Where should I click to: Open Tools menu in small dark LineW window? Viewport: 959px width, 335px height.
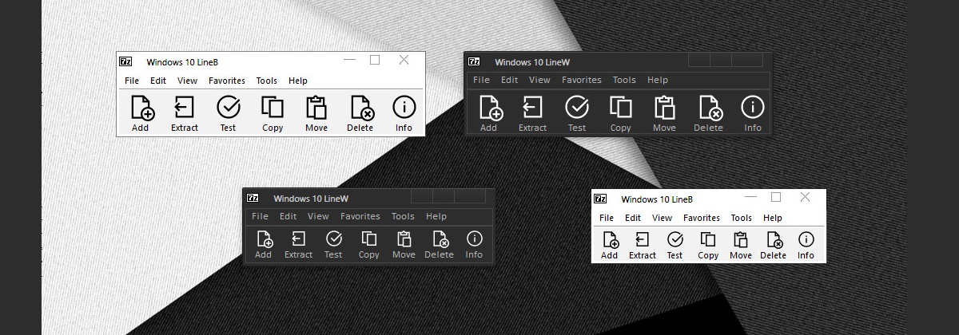pos(403,216)
